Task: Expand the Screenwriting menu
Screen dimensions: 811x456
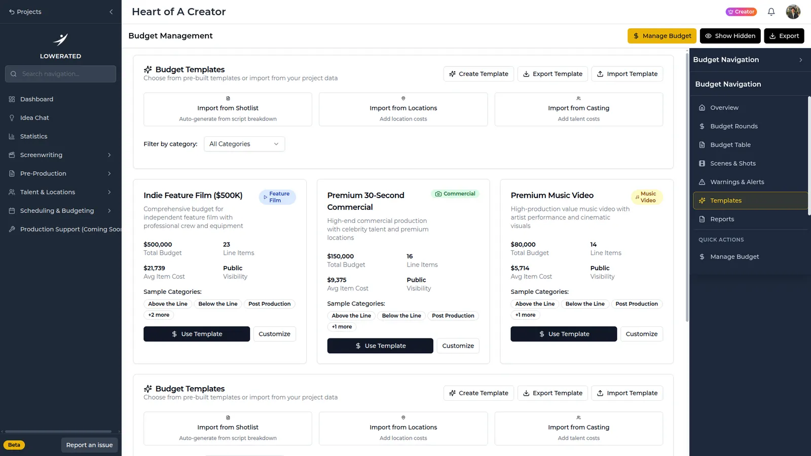Action: tap(61, 155)
